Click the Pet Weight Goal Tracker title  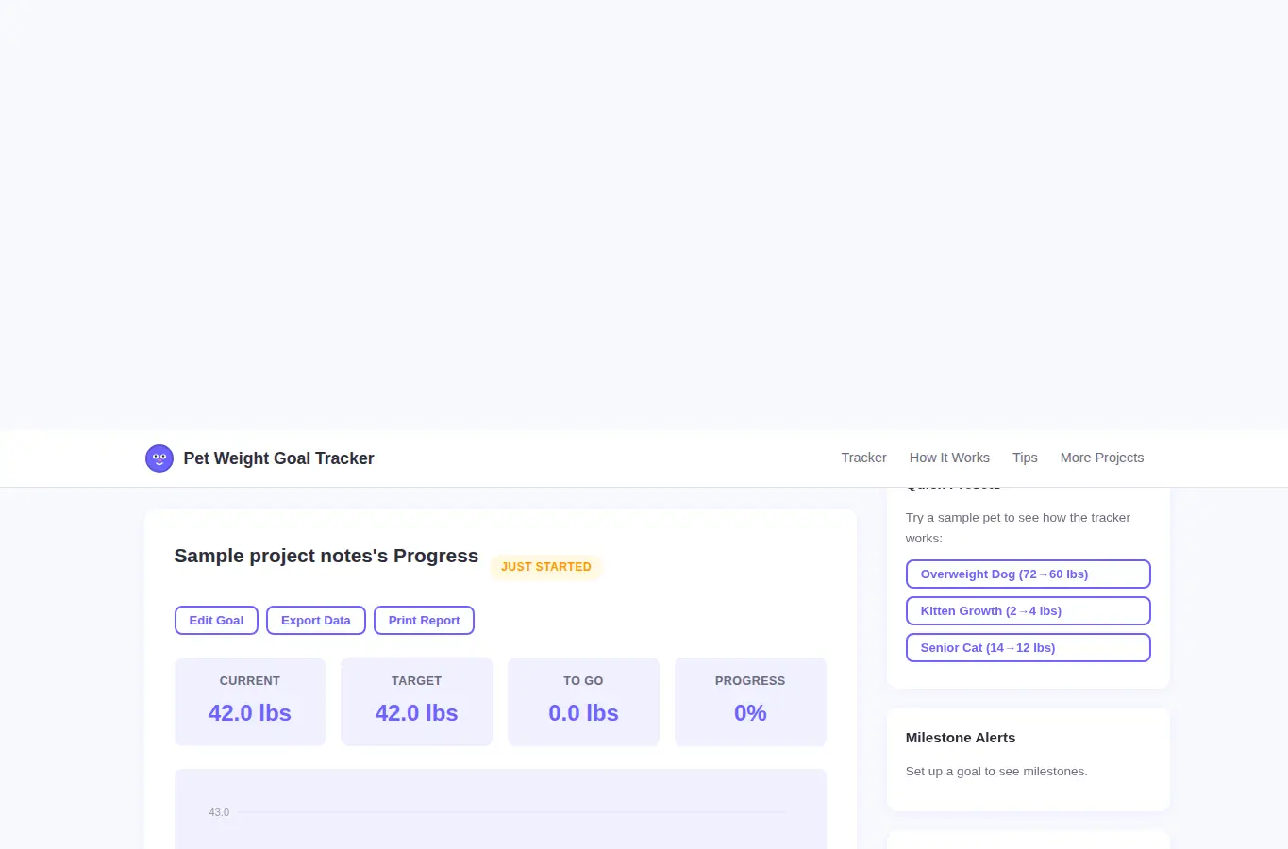(278, 458)
